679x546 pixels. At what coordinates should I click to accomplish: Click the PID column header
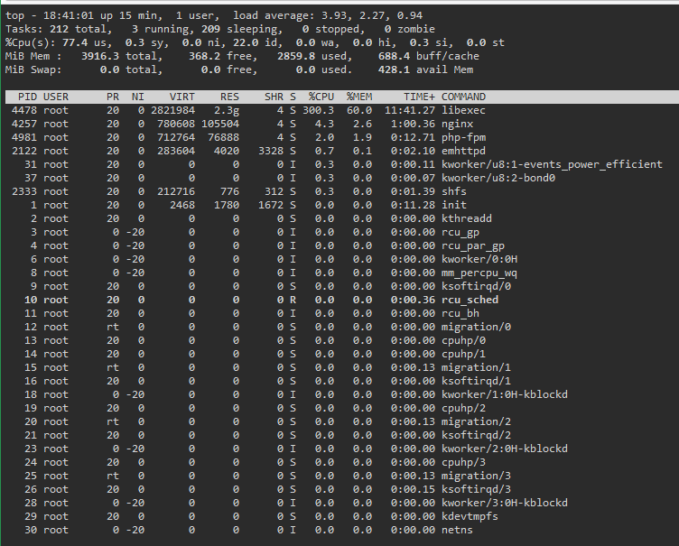[x=27, y=97]
